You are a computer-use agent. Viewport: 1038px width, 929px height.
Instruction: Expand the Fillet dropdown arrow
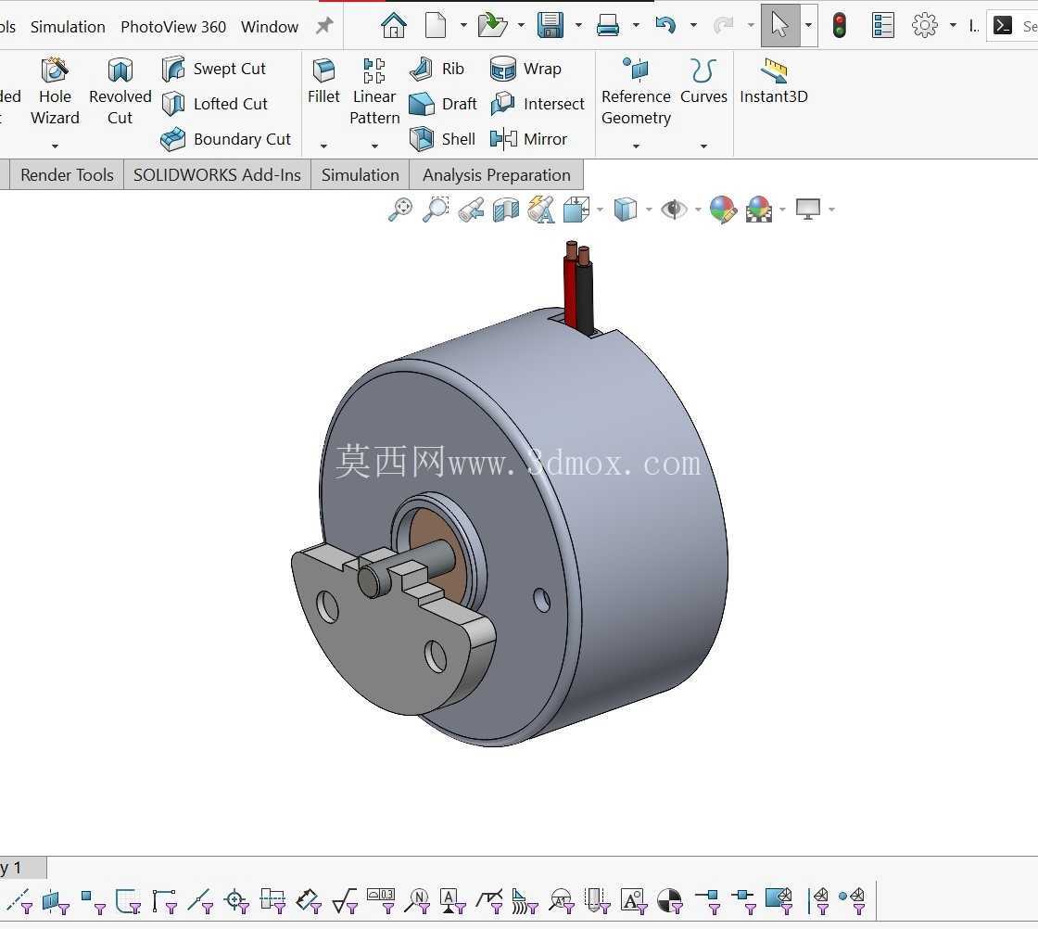[x=323, y=146]
